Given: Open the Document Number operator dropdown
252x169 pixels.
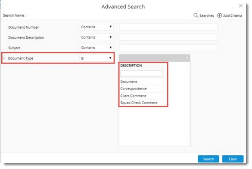Looking at the screenshot, I should 96,27.
